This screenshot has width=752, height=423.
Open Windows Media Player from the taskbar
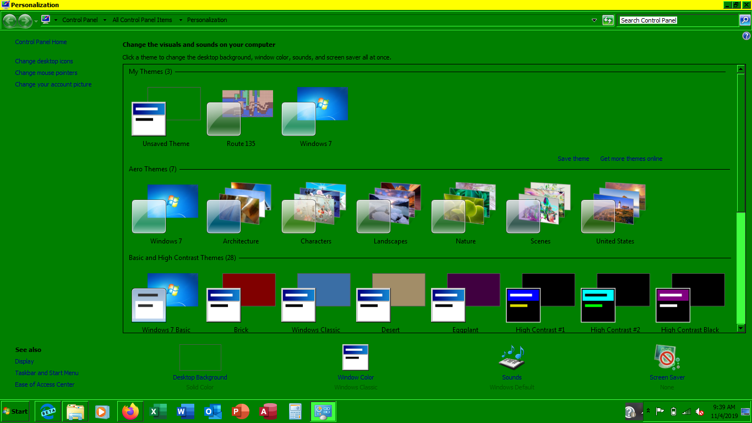pos(103,411)
